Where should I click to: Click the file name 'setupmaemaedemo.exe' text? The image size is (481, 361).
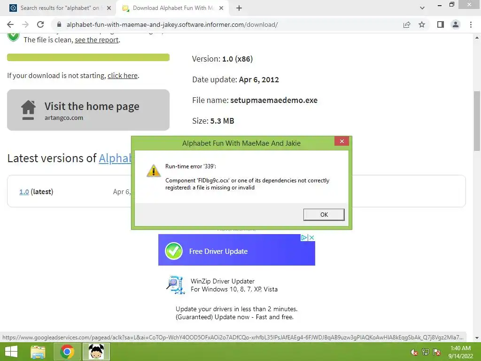pyautogui.click(x=274, y=100)
